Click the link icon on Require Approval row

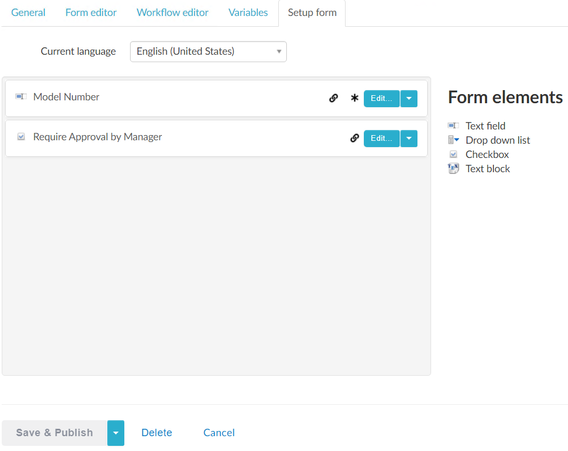click(354, 138)
